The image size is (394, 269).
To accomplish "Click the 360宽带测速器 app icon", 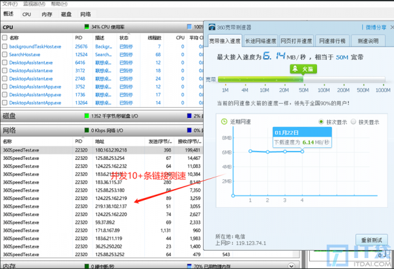I will pos(212,27).
